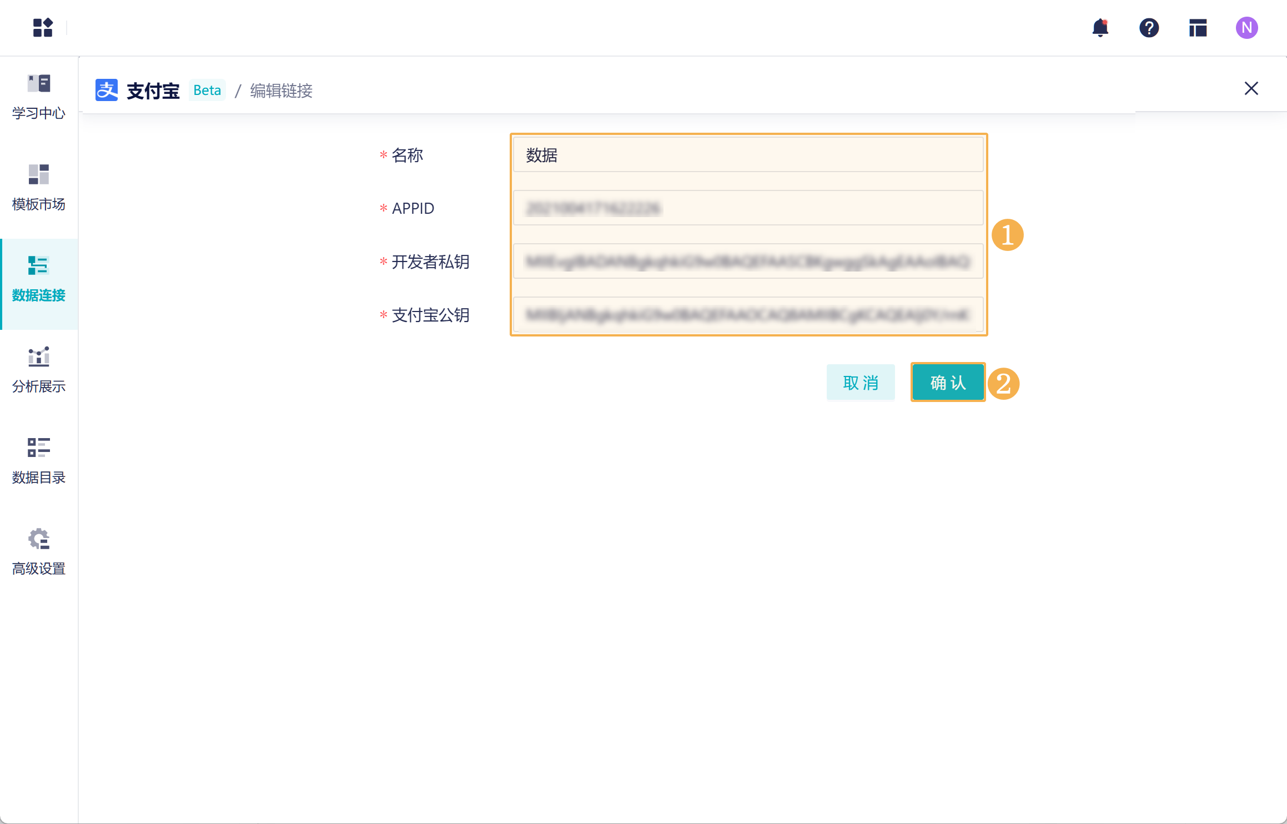Screen dimensions: 1287x824
Task: Open 分析展示 in the sidebar
Action: click(x=39, y=370)
